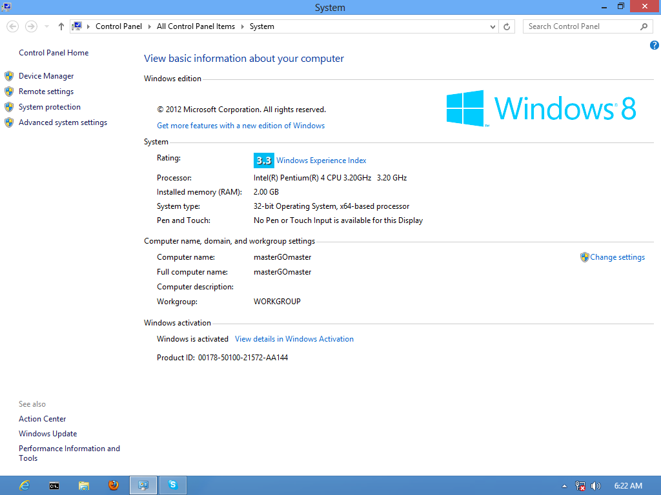Click the System Control Panel taskbar button
This screenshot has width=661, height=495.
point(143,485)
